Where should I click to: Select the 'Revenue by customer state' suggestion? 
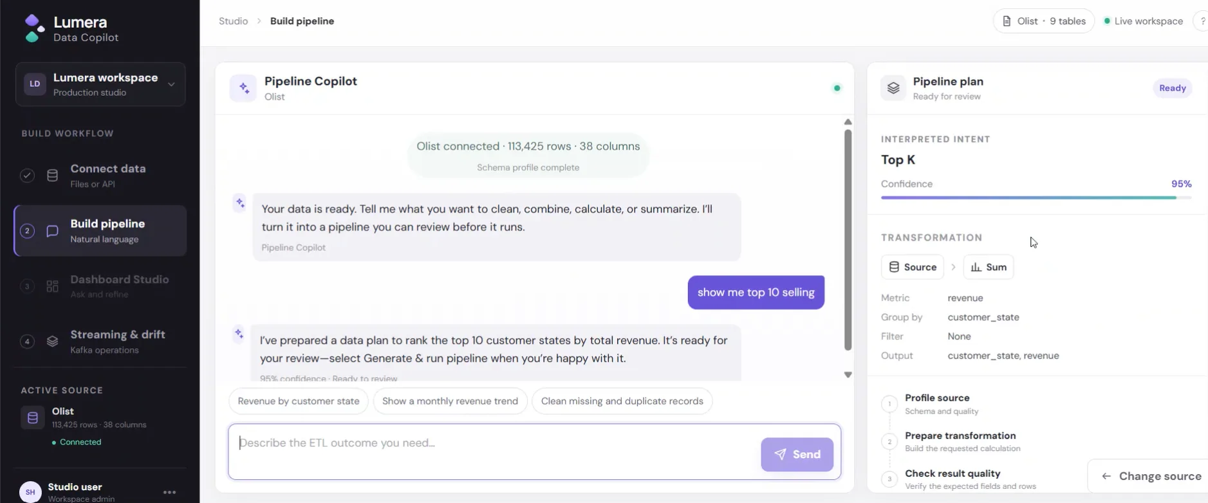click(299, 401)
